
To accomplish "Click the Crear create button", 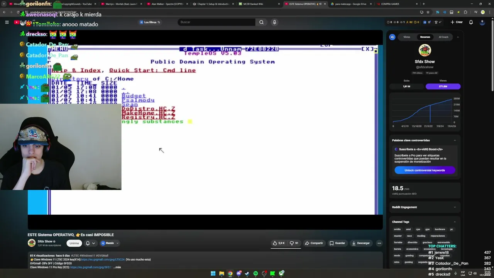I will (457, 22).
